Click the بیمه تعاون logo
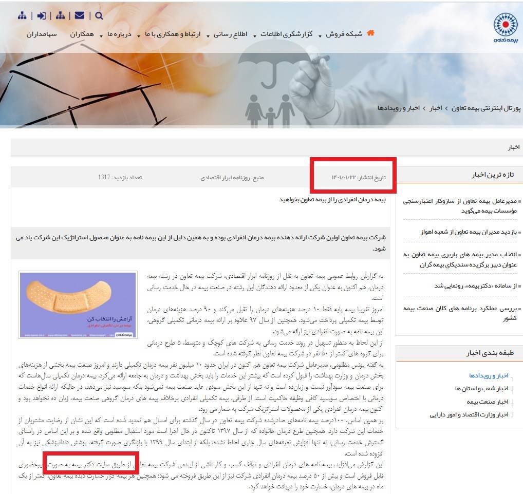523x494 pixels. 506,27
